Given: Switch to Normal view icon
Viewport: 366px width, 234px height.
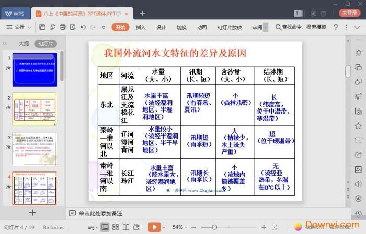Looking at the screenshot, I should (105, 227).
